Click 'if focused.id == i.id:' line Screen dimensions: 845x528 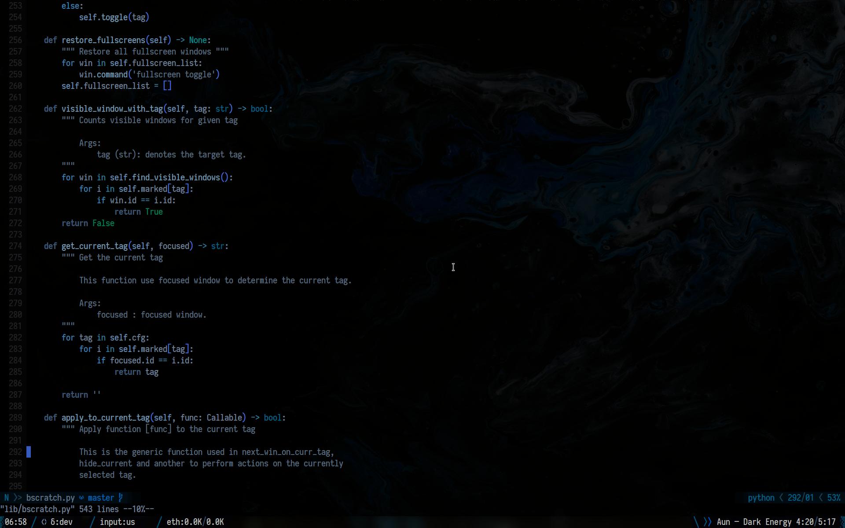[145, 360]
